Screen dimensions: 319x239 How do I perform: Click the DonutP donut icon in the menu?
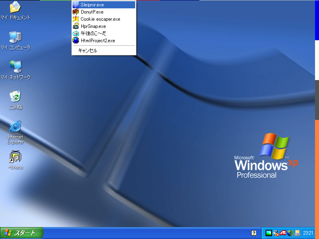pos(76,12)
